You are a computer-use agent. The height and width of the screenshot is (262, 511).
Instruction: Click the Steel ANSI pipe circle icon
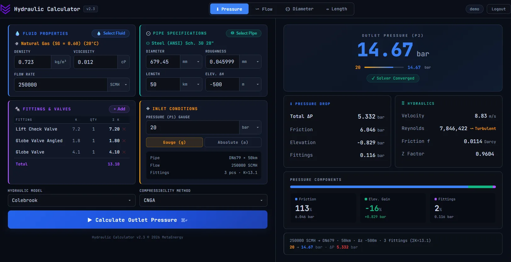148,43
